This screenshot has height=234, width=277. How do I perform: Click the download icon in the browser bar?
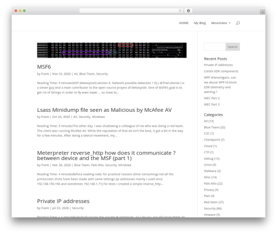tap(188, 11)
